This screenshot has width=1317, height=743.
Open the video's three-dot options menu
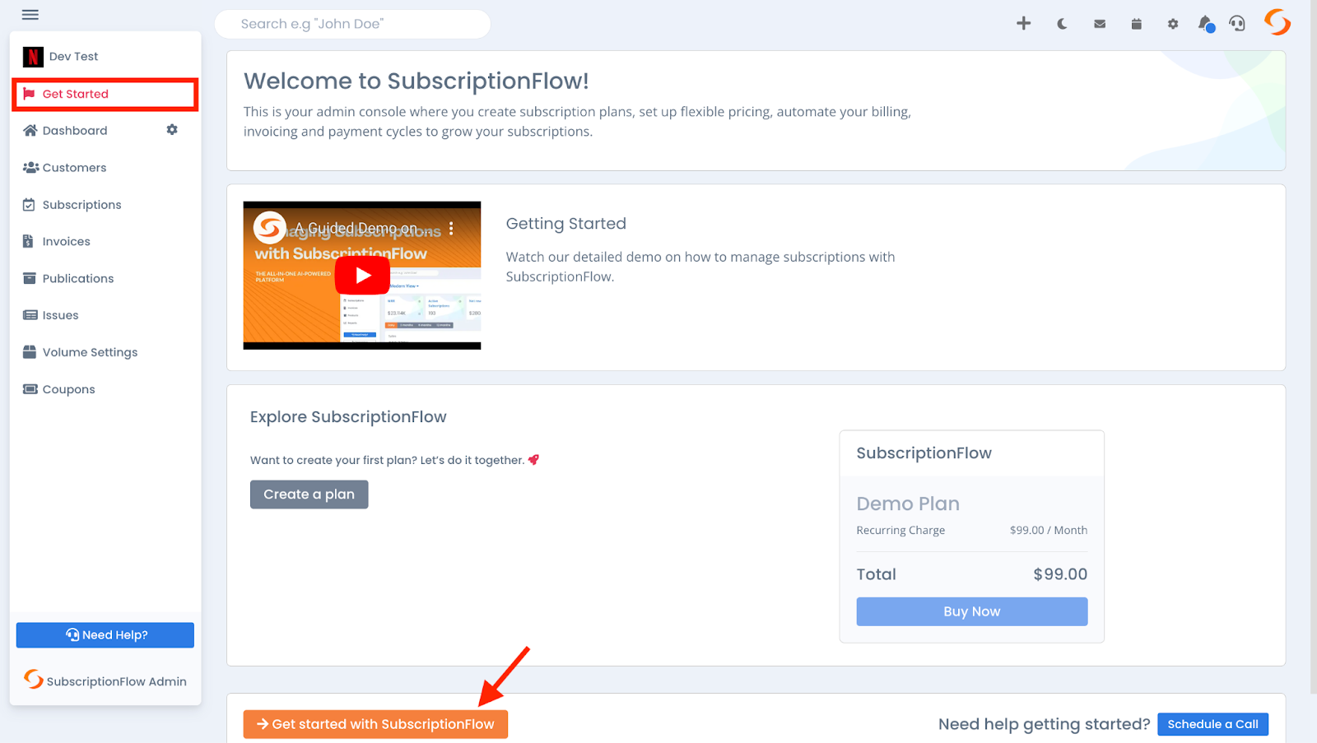point(451,229)
